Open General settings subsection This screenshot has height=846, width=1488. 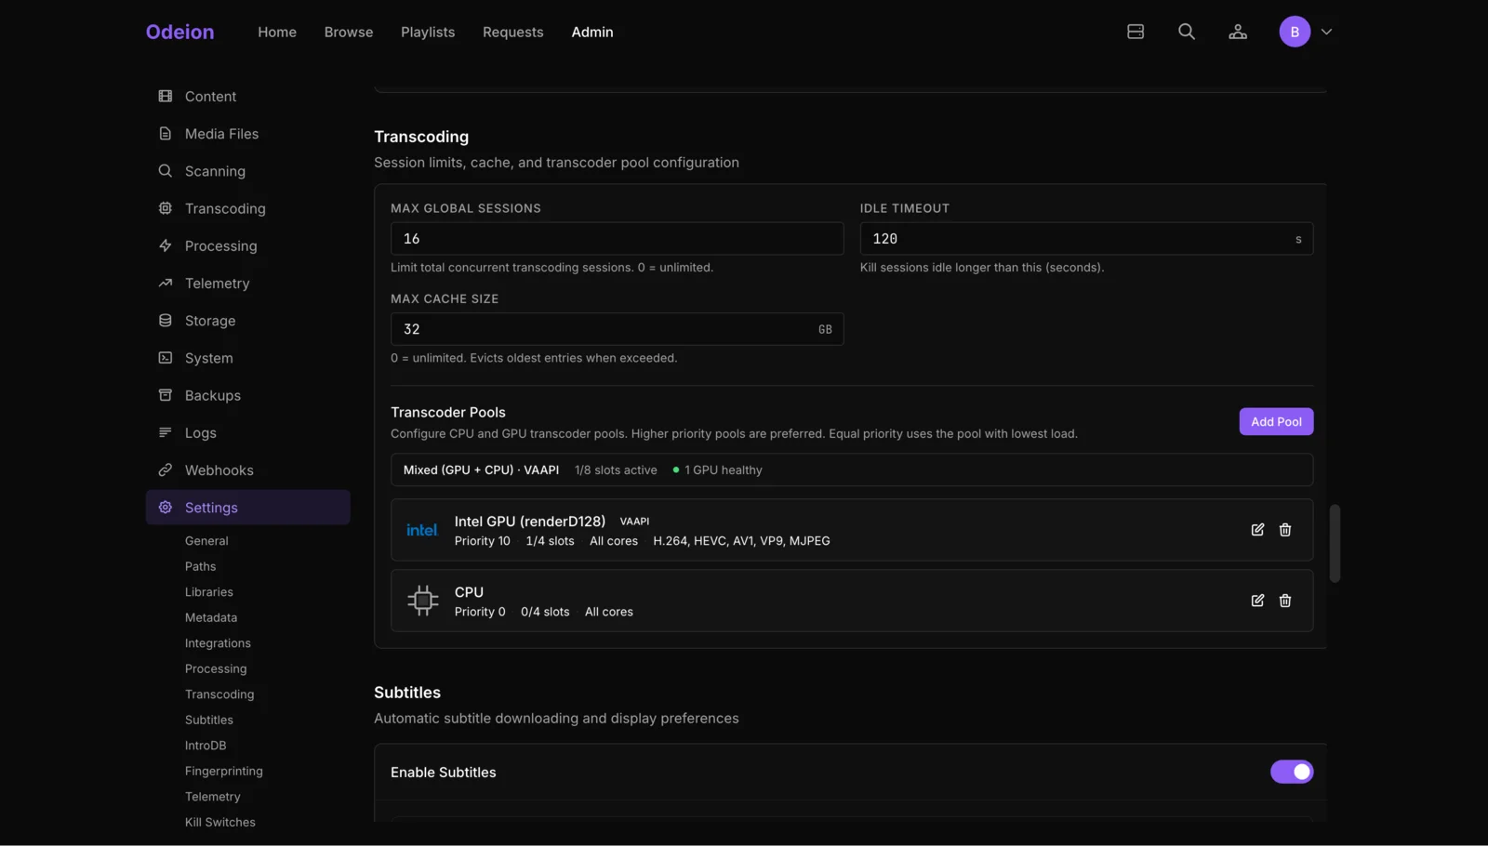tap(206, 541)
